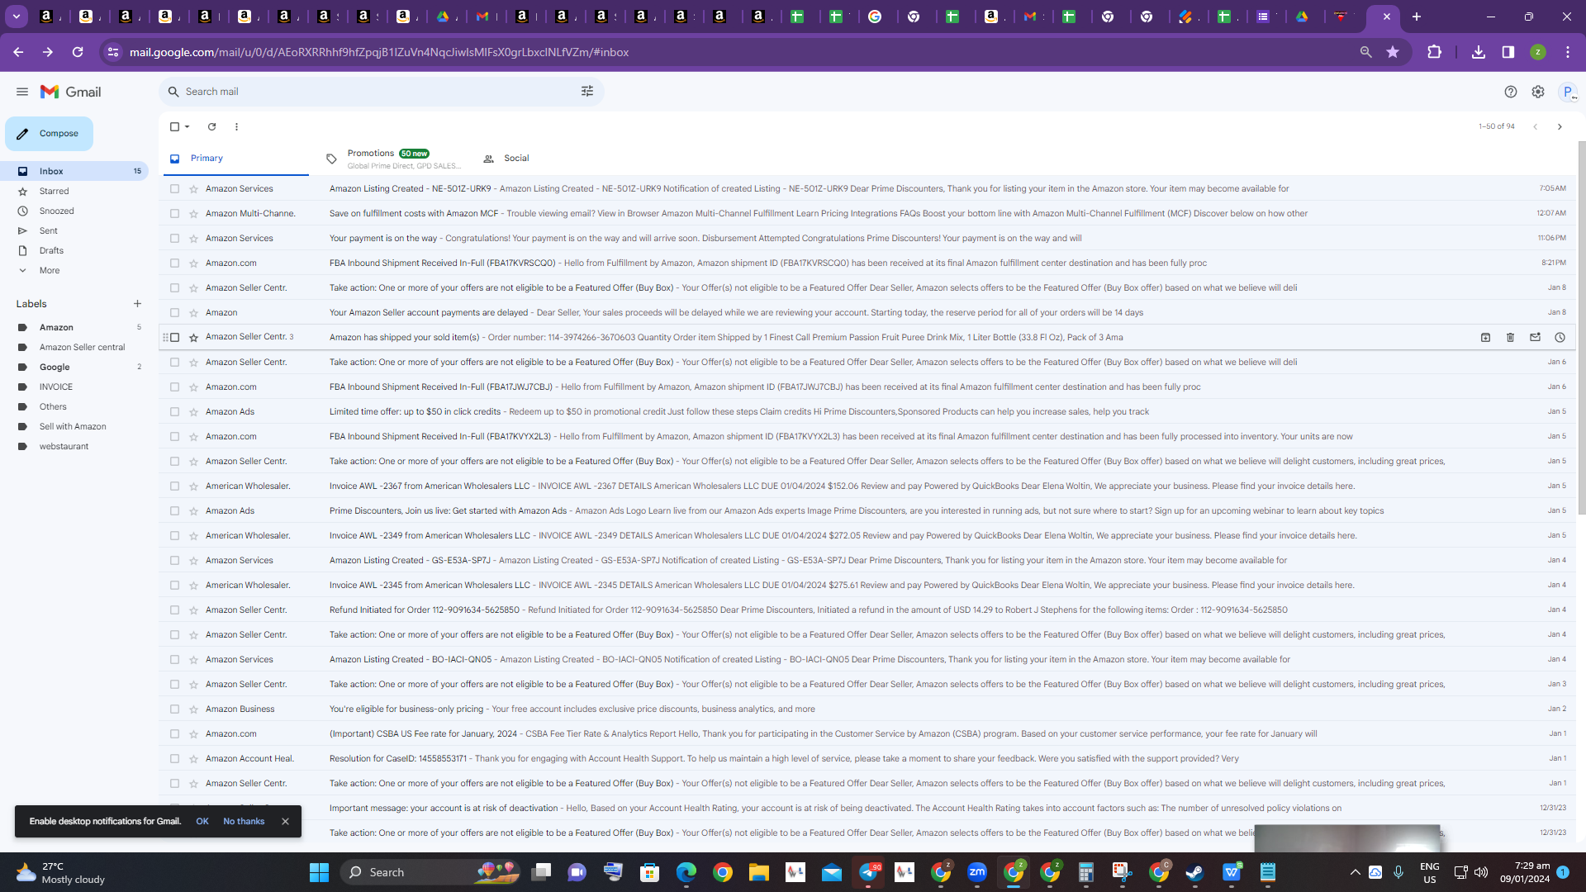Open the Windows Start menu

tap(319, 872)
